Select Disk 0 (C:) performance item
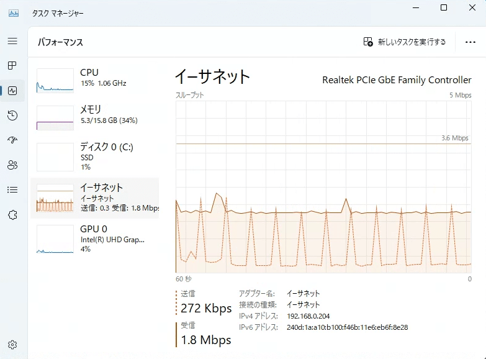Viewport: 486px width, 359px height. pyautogui.click(x=96, y=157)
